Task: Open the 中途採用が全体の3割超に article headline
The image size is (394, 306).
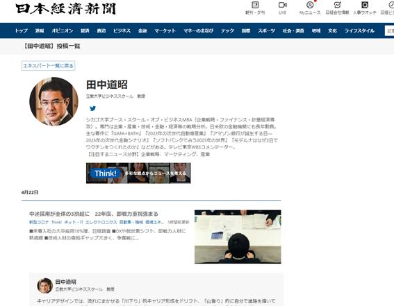Action: 94,214
